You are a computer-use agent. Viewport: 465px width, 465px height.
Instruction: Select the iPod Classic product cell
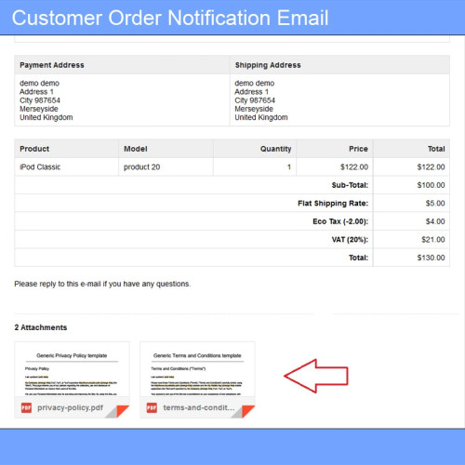pos(66,166)
